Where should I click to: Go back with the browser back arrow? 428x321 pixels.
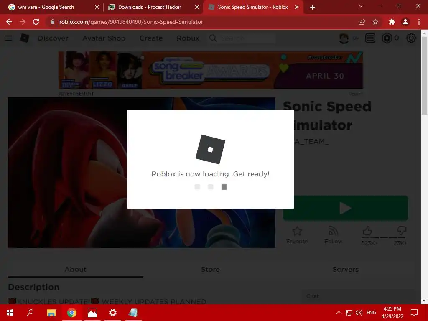[9, 22]
